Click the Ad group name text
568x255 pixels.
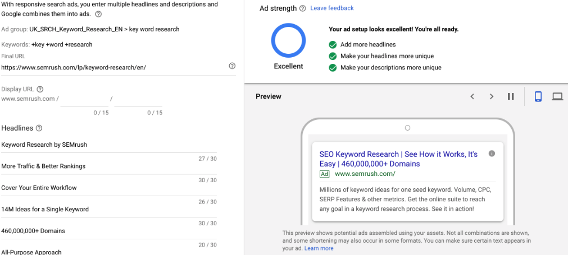click(x=104, y=29)
